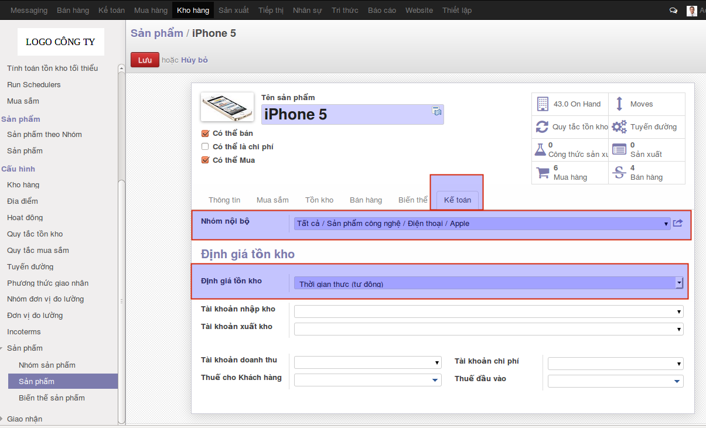Switch to the Biến thể tab
This screenshot has width=706, height=428.
tap(413, 200)
